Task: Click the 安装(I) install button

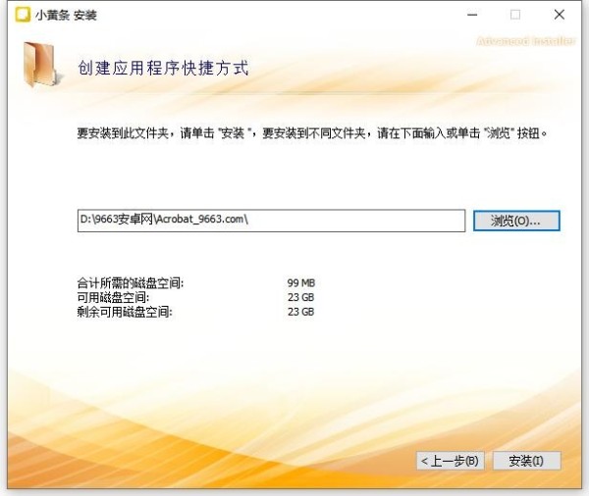Action: 526,461
